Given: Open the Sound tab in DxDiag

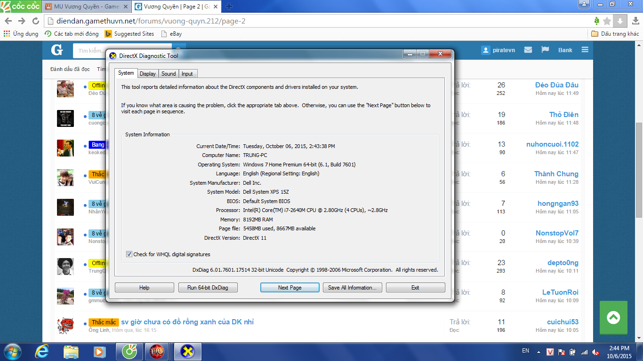Looking at the screenshot, I should [169, 73].
